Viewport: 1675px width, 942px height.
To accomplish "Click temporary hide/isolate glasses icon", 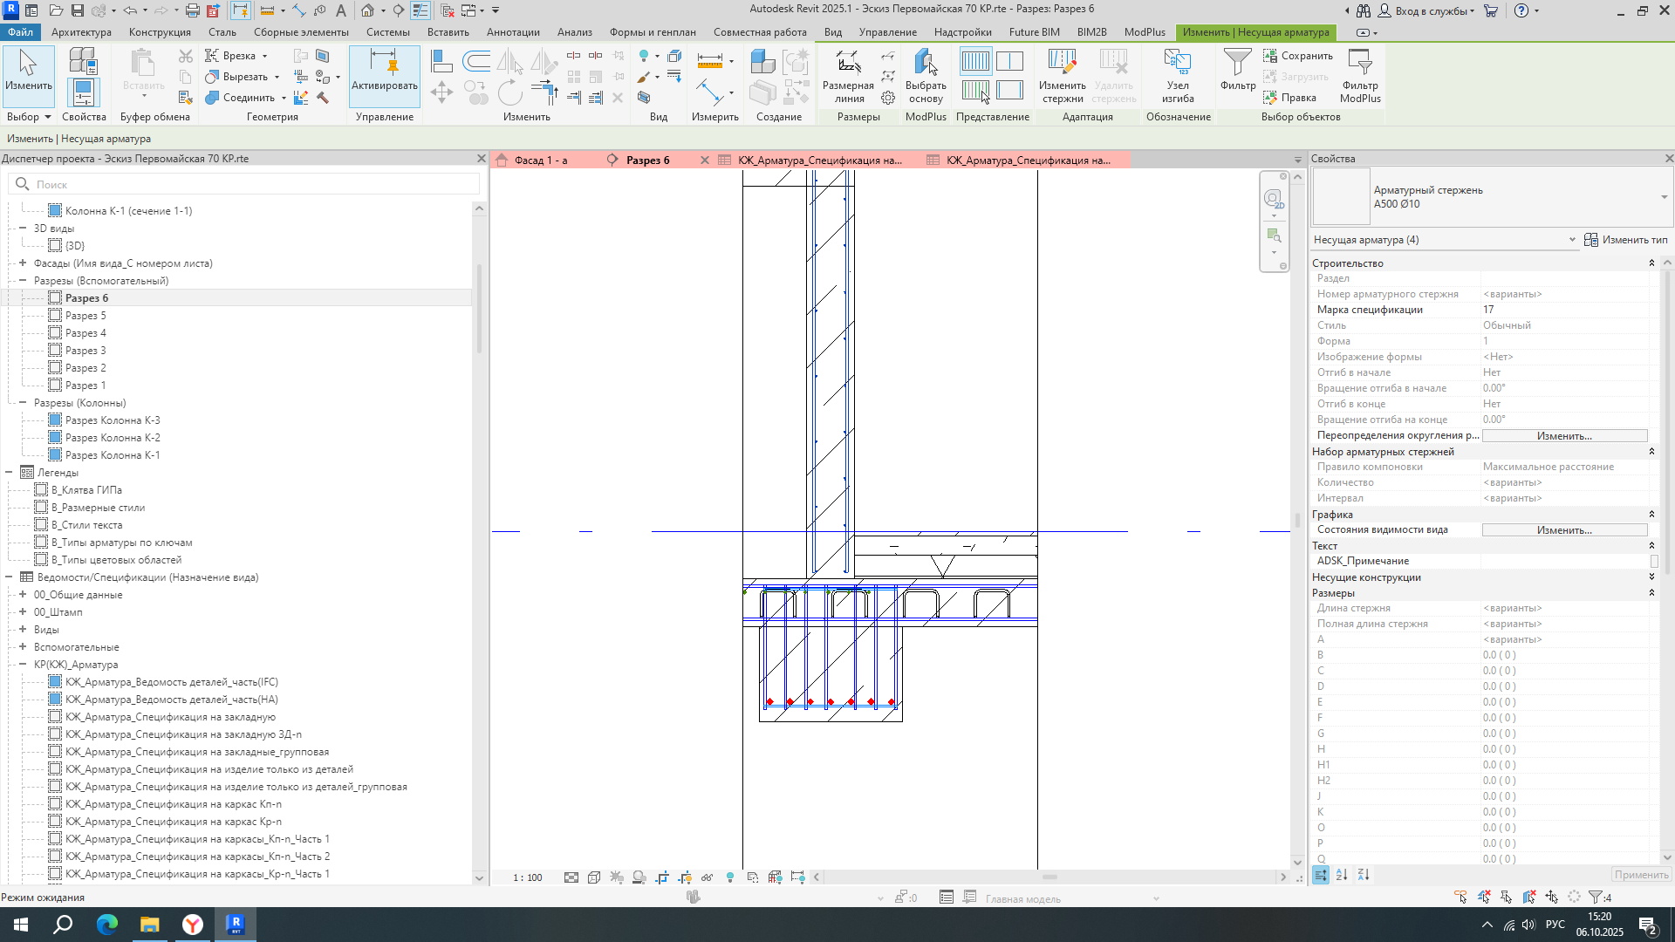I will pos(707,877).
